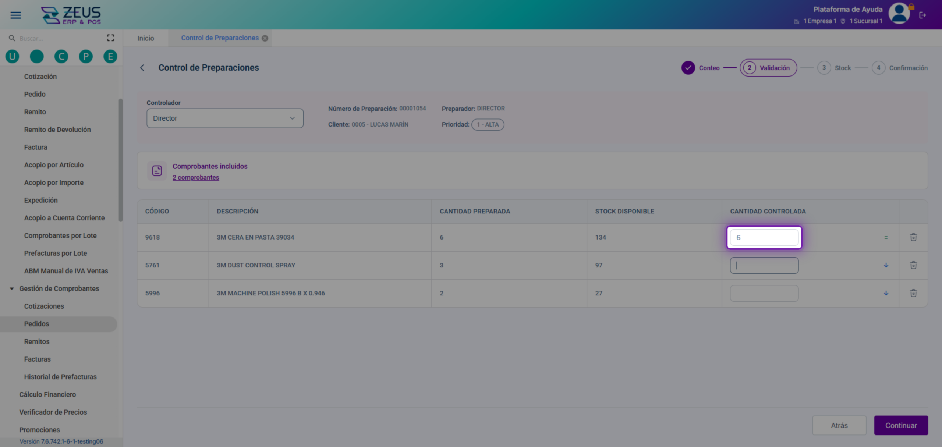Click the 2 comprobantes link

click(x=196, y=177)
